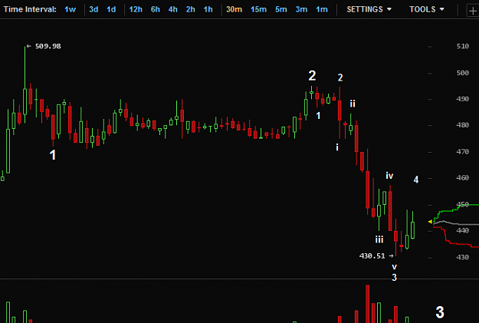Image resolution: width=479 pixels, height=323 pixels.
Task: Select the active 30m interval
Action: click(x=234, y=9)
